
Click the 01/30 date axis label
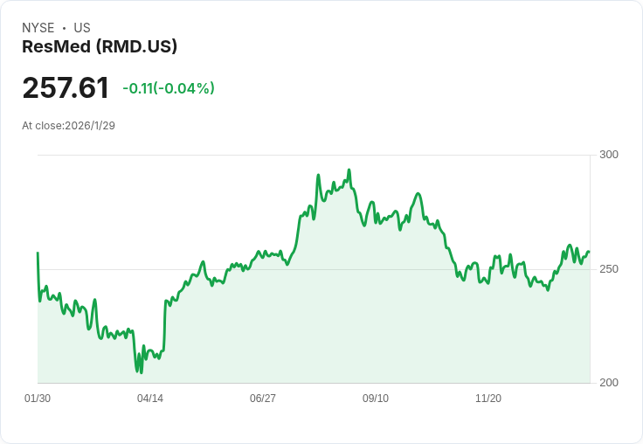(38, 399)
